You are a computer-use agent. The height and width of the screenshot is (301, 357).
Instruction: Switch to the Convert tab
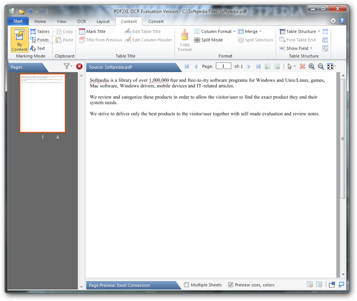pos(156,21)
